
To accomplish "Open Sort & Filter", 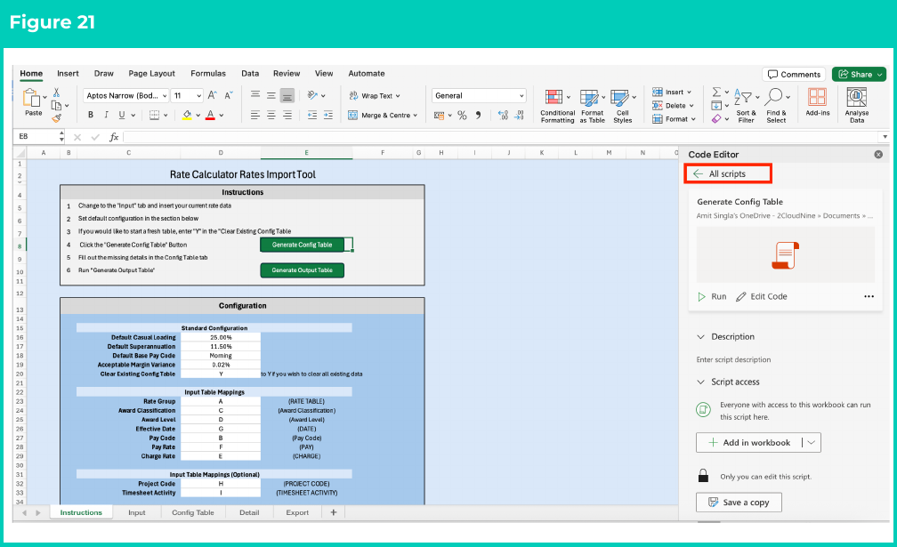I will coord(746,106).
